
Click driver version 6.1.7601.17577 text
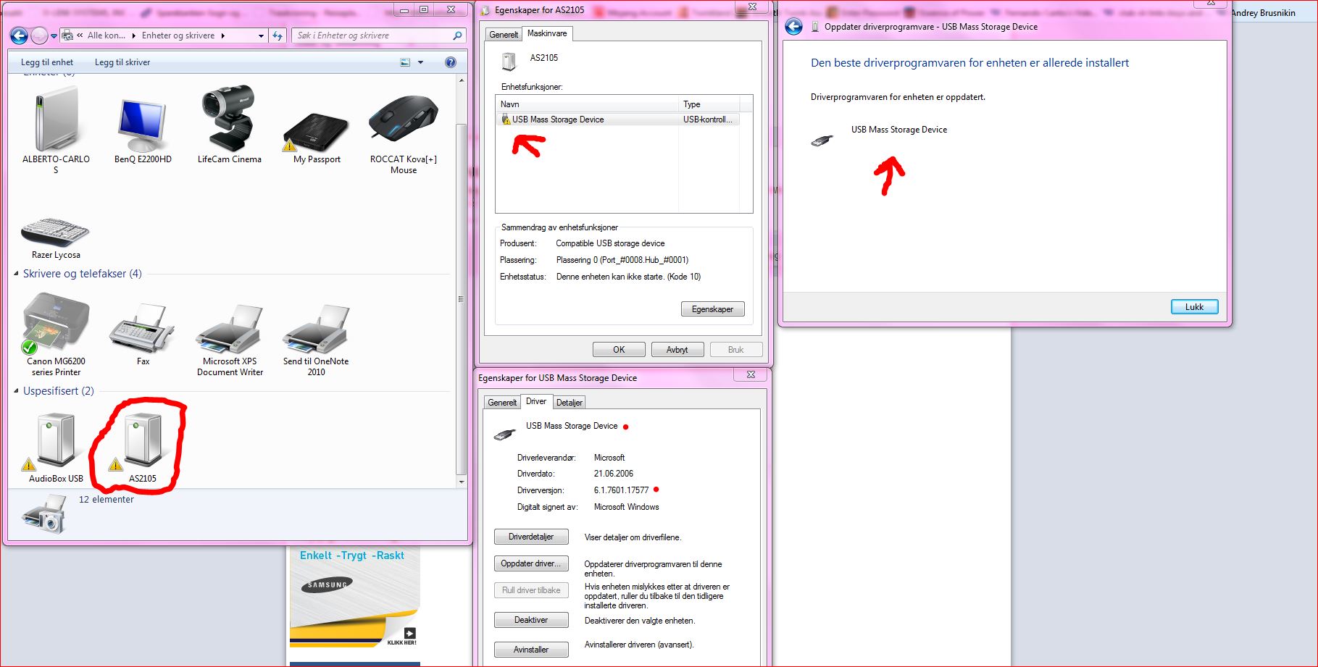pyautogui.click(x=621, y=490)
